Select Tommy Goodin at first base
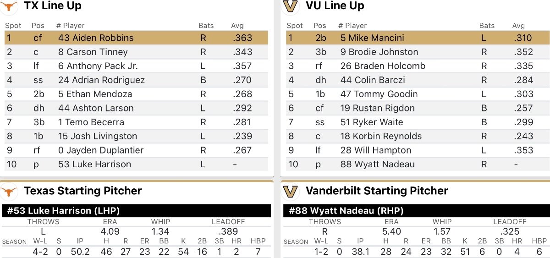 379,94
